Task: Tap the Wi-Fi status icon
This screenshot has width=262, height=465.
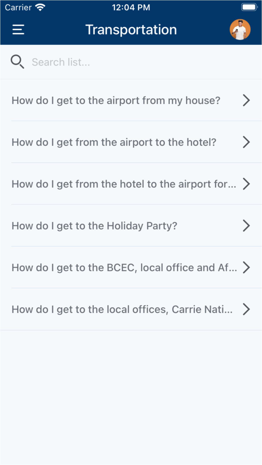Action: (x=40, y=7)
